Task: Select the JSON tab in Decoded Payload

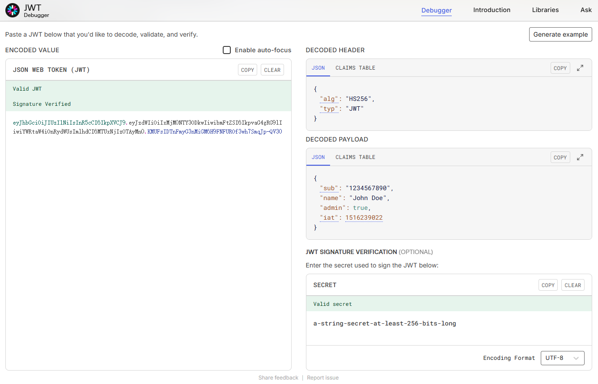Action: 318,157
